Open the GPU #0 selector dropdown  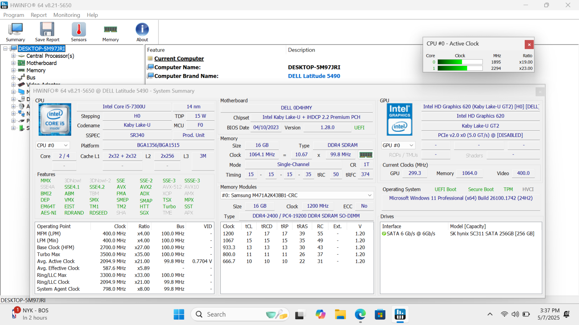398,145
